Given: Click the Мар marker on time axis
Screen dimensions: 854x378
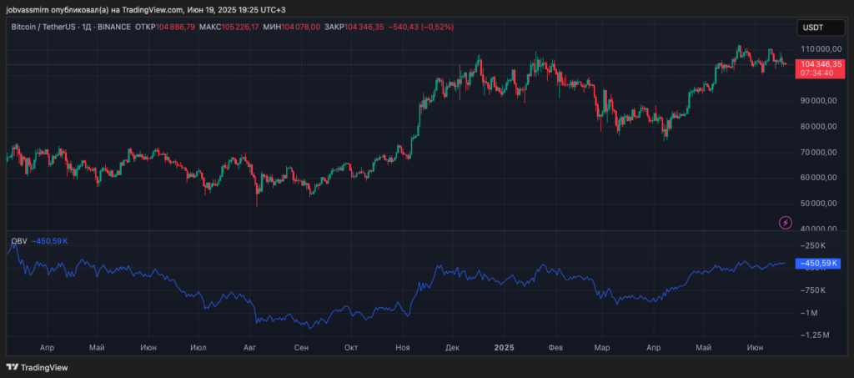Looking at the screenshot, I should click(600, 346).
